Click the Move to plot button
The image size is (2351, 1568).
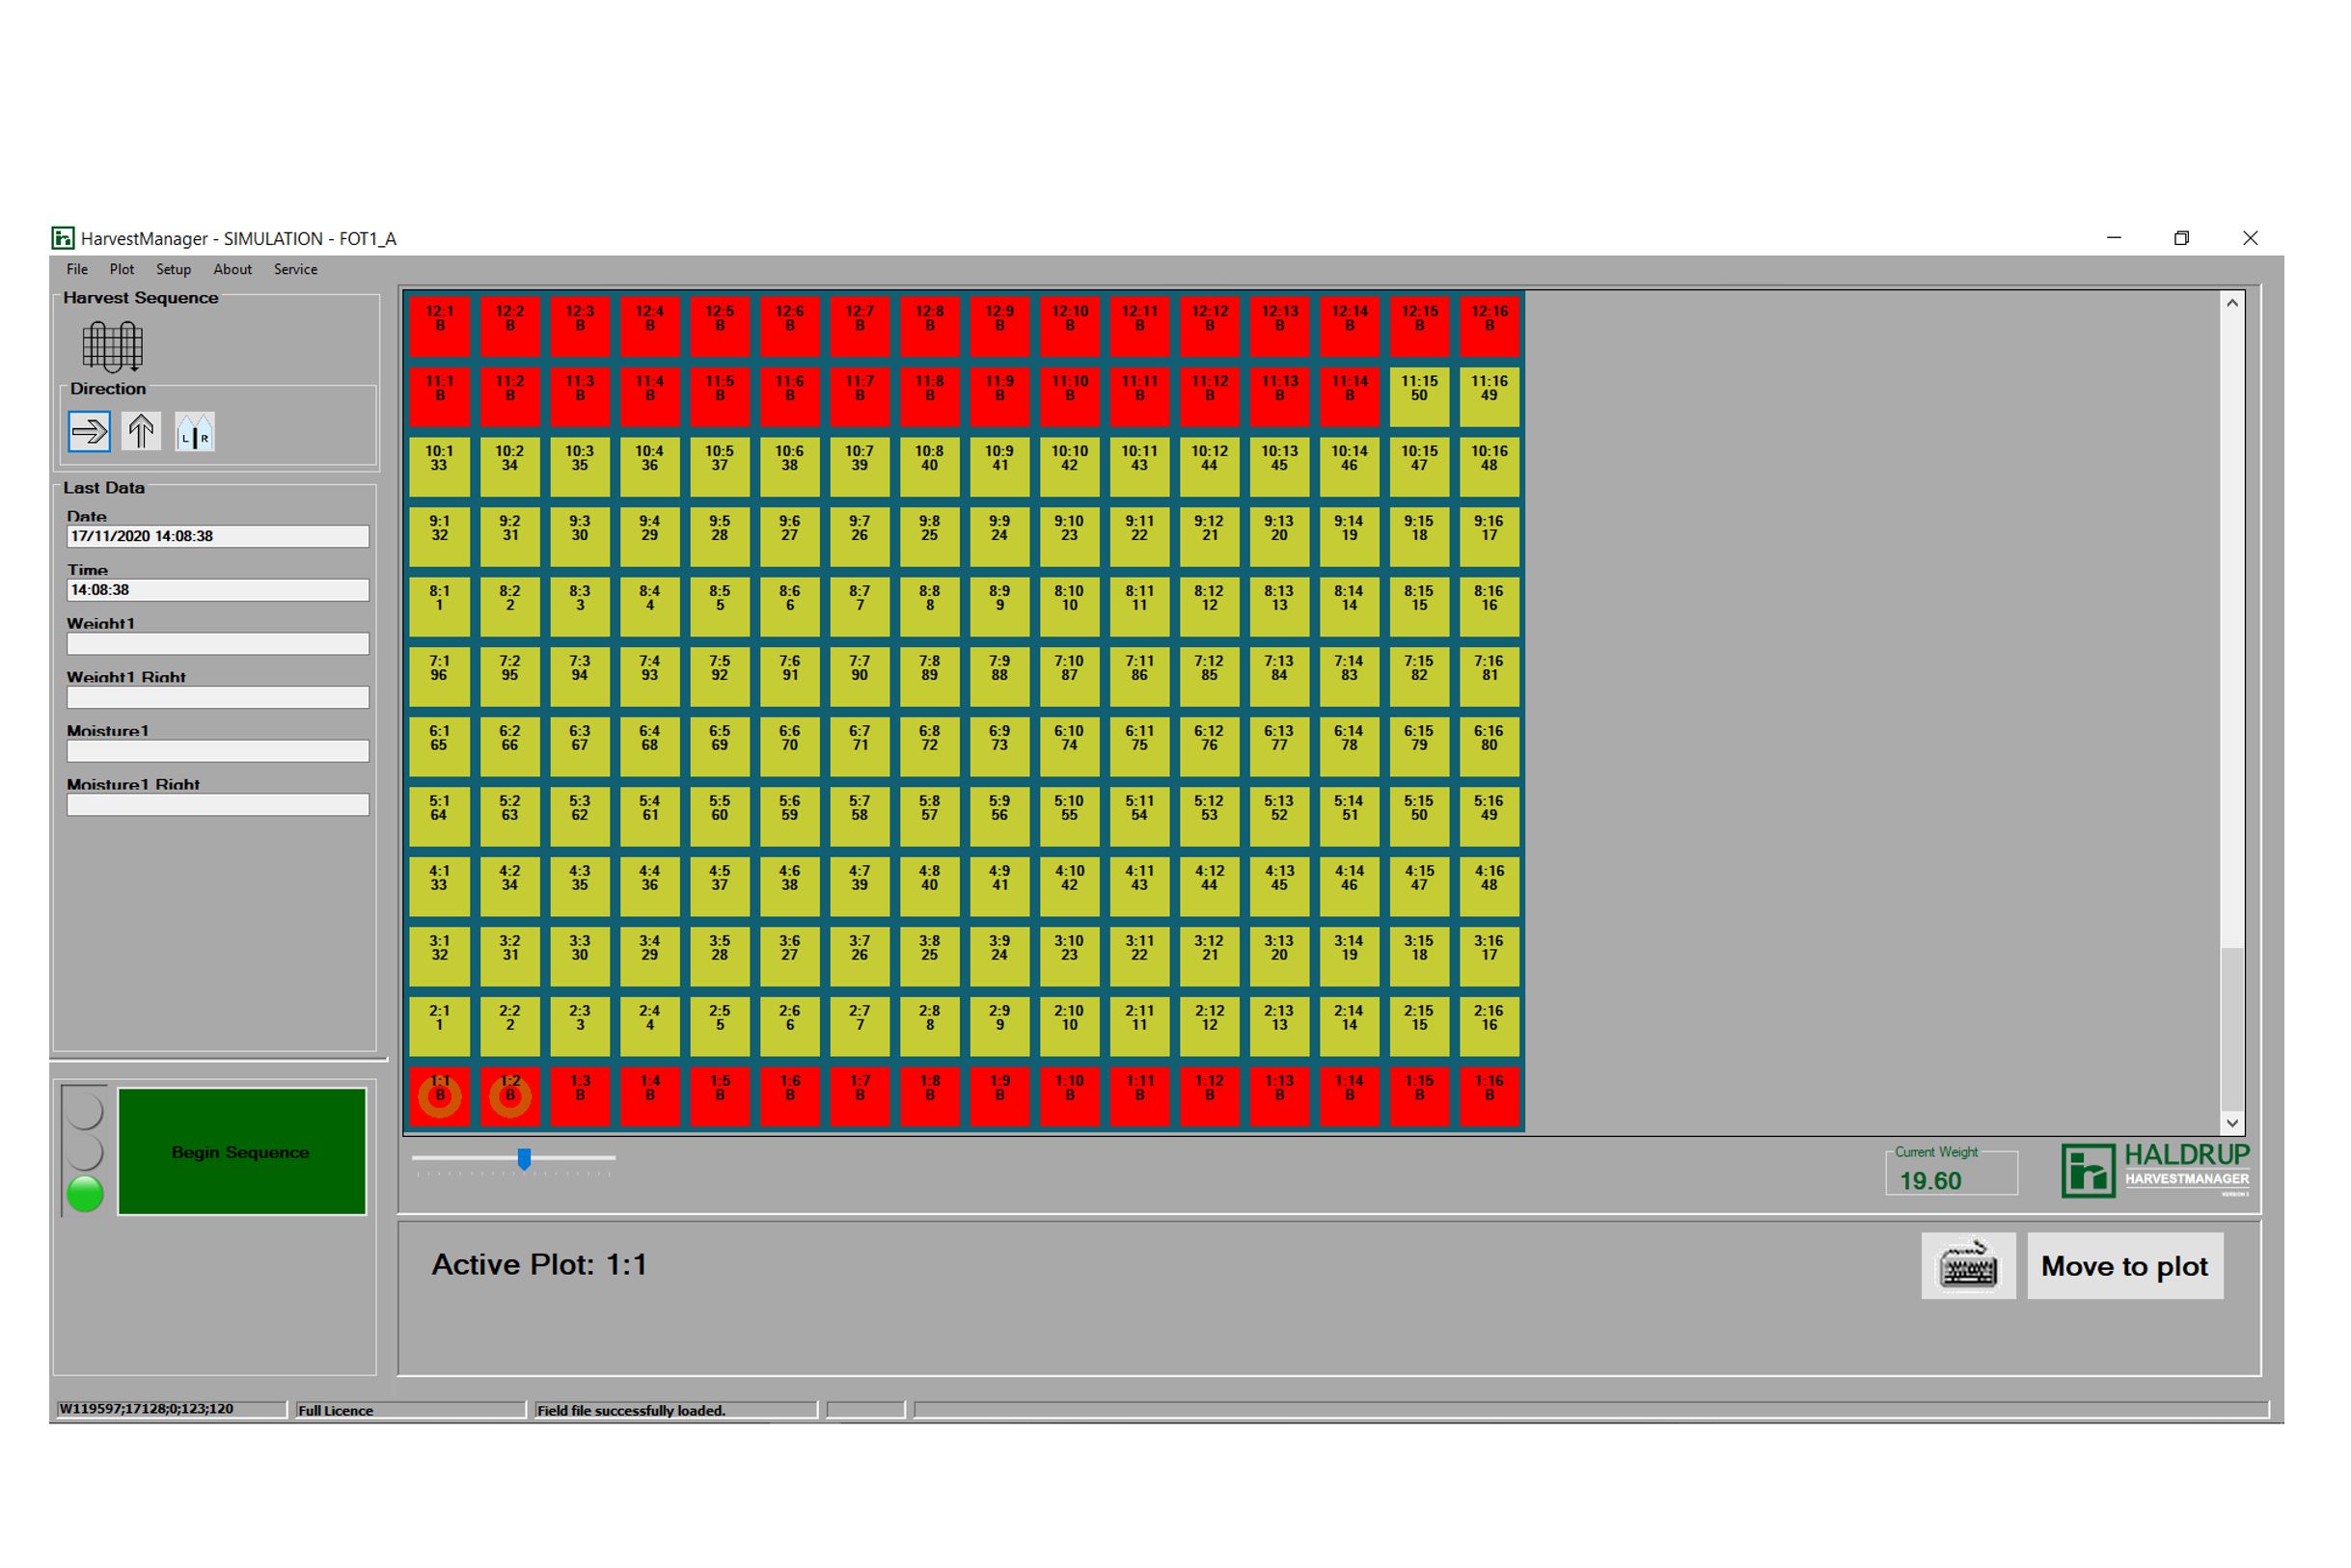(2124, 1266)
